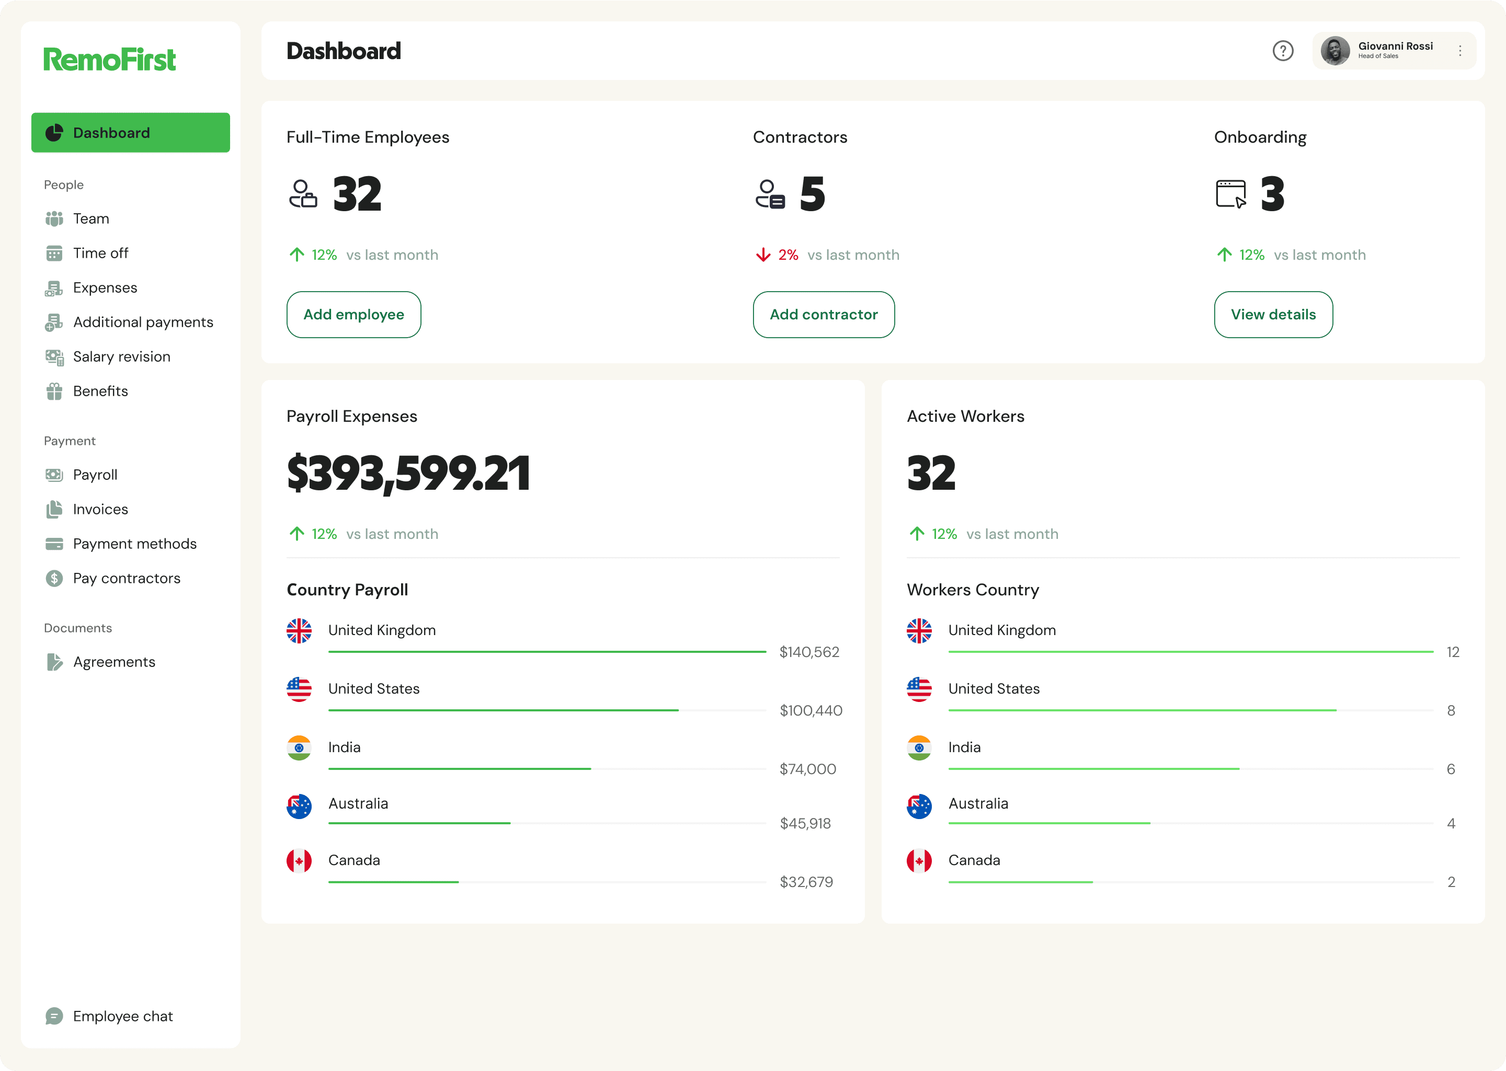Click the help question mark icon
The width and height of the screenshot is (1506, 1071).
tap(1282, 51)
